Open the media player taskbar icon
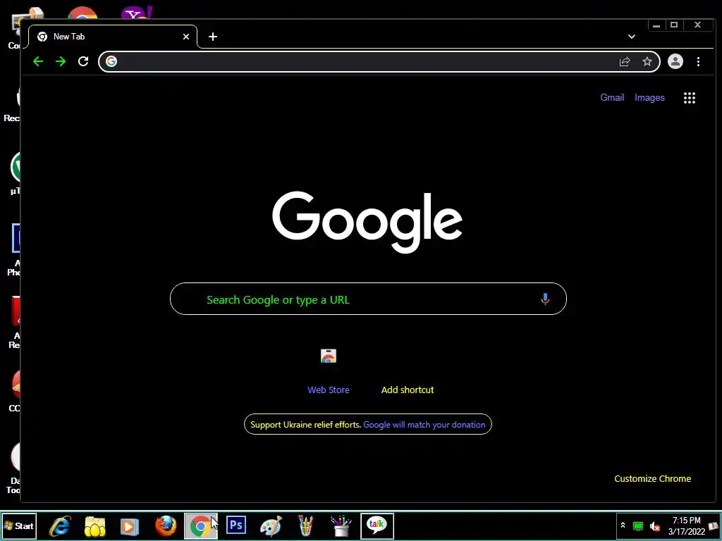This screenshot has height=541, width=722. click(130, 526)
